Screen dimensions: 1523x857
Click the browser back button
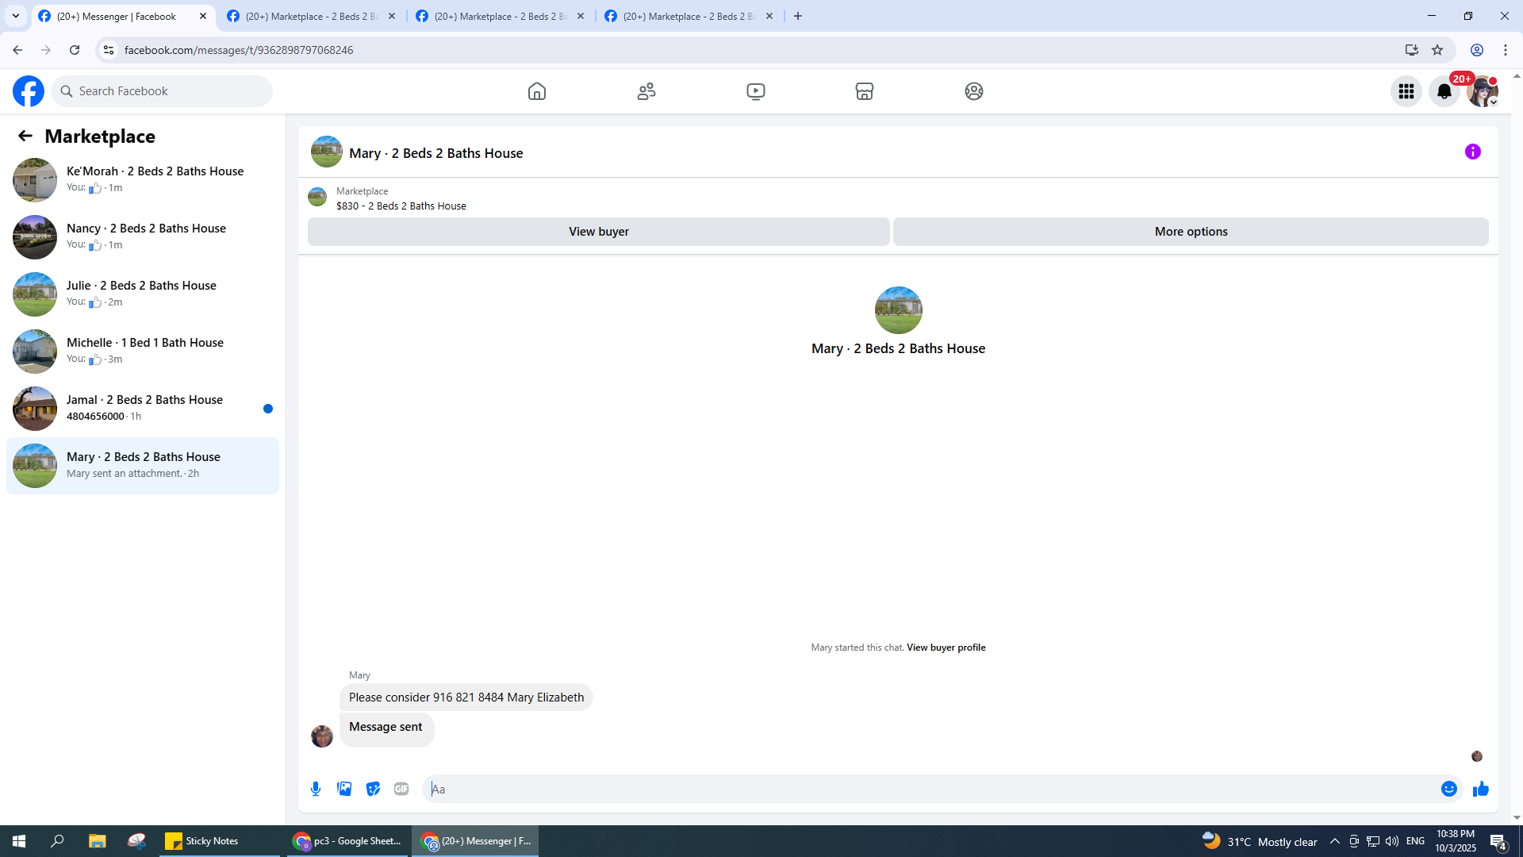point(17,50)
